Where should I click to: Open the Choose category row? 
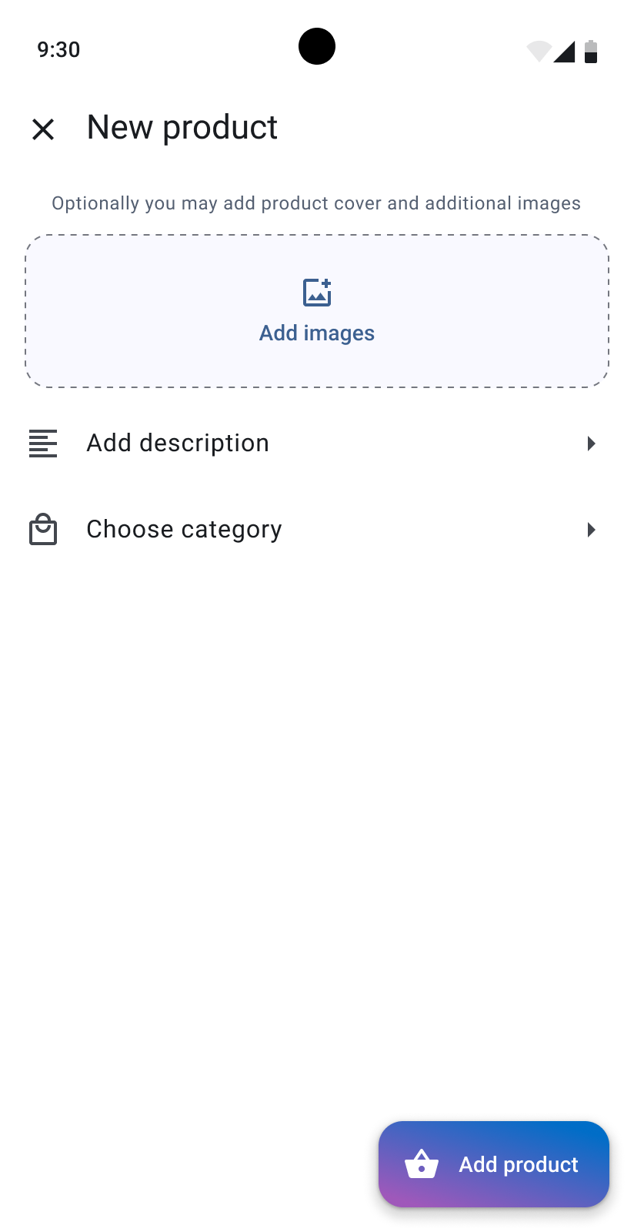click(x=317, y=530)
